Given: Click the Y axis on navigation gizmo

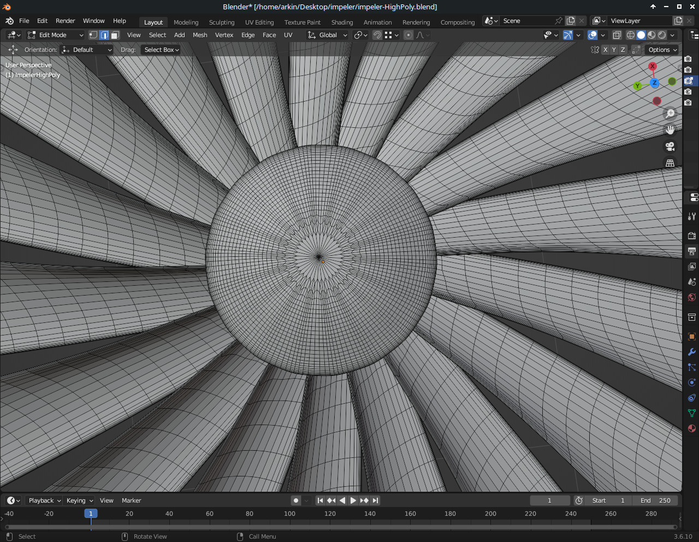Looking at the screenshot, I should [x=637, y=86].
